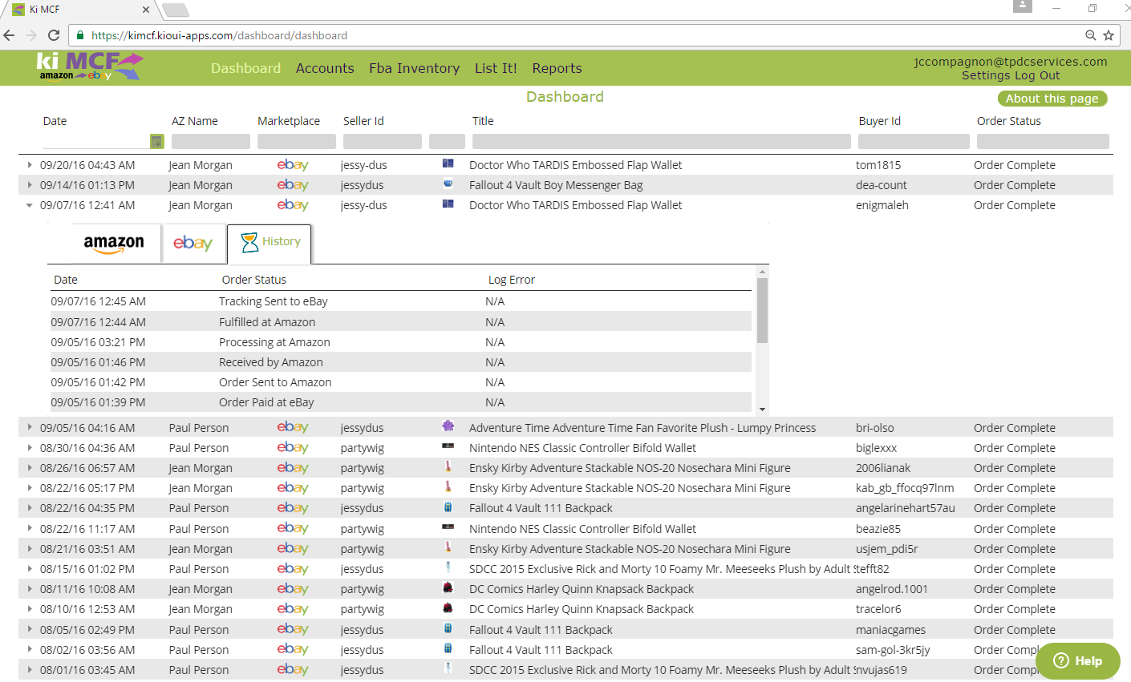Click the Harley Quinn backpack thumbnail in angelrod.1001 row
The width and height of the screenshot is (1131, 682).
click(x=448, y=588)
